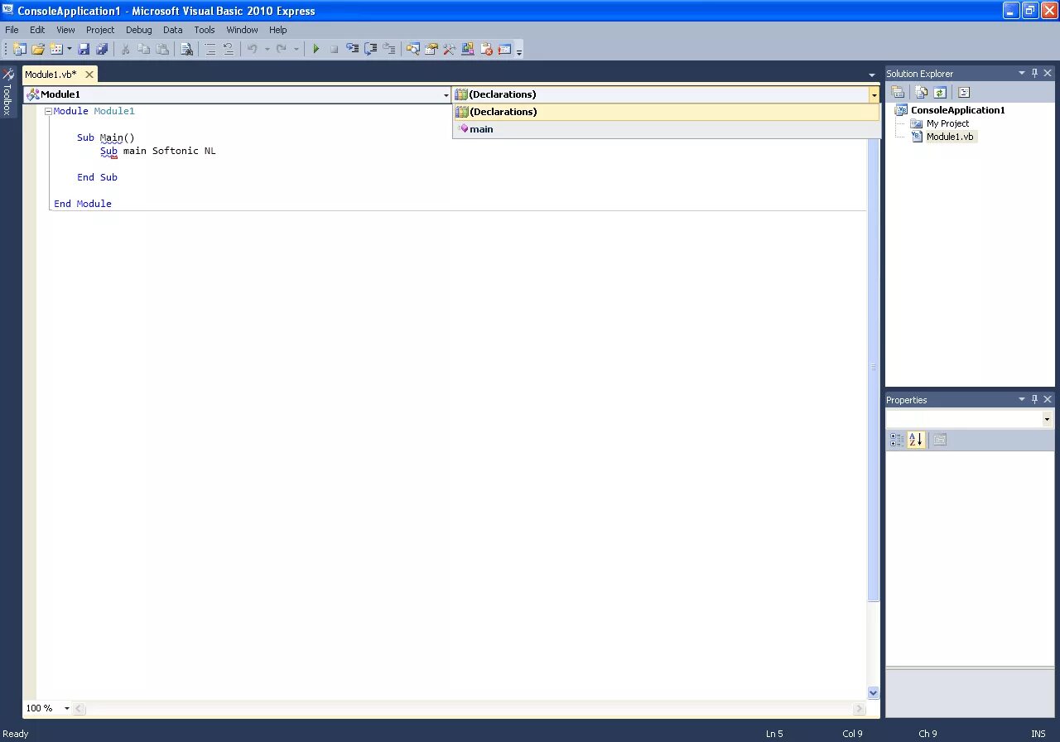
Task: Click the Save All stacked-disks icon
Action: tap(102, 49)
